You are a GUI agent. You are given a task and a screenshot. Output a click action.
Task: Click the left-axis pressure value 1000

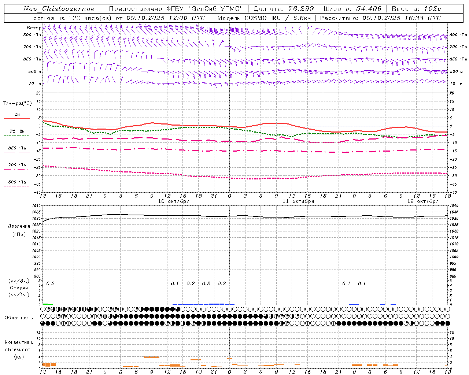36,257
